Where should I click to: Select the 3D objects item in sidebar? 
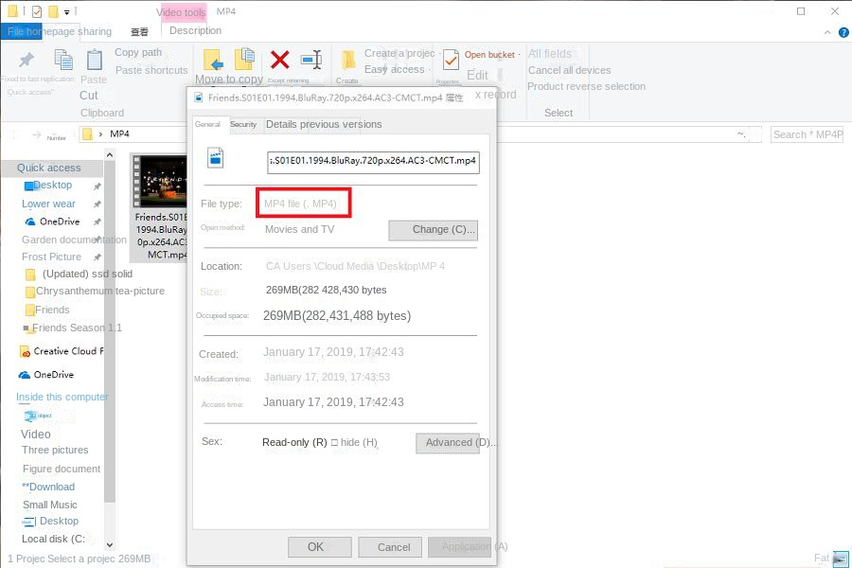click(38, 416)
